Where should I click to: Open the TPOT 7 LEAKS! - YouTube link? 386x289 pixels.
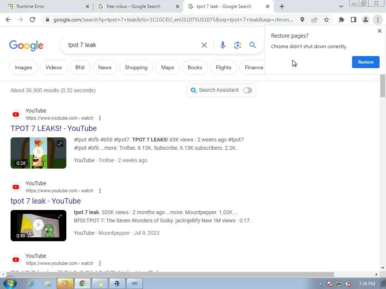tap(54, 128)
